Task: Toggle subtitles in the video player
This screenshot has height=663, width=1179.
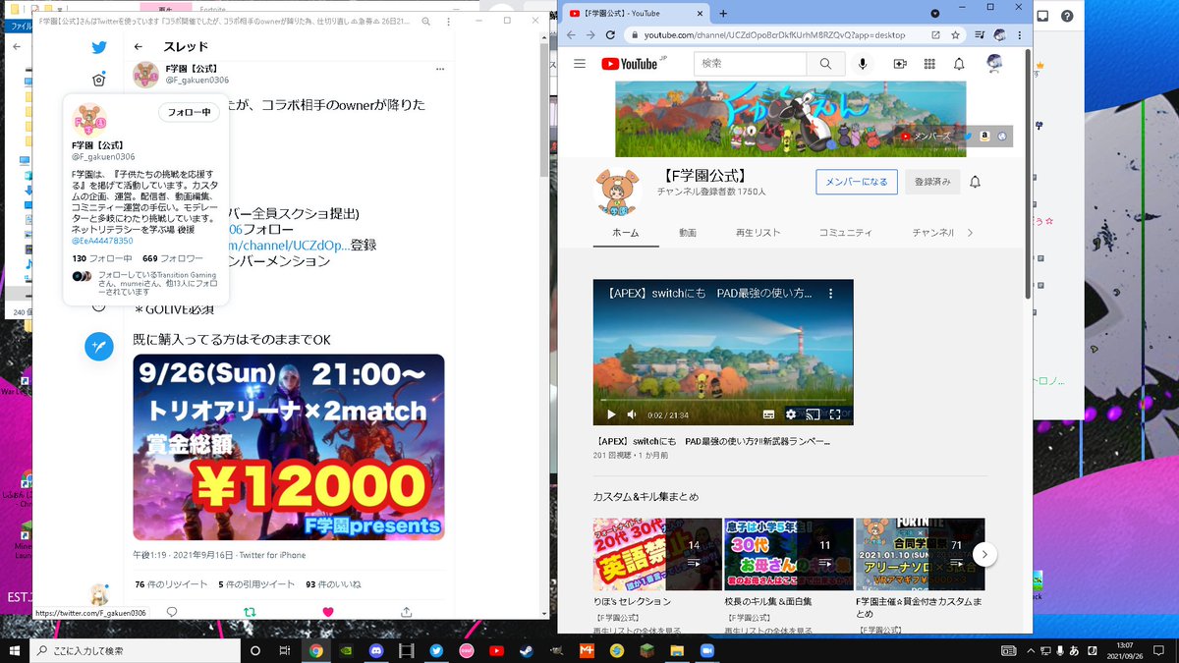Action: tap(769, 414)
